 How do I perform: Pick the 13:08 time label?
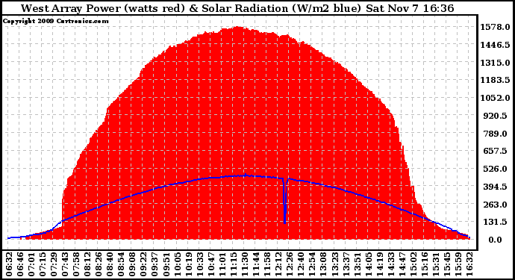pos(322,264)
